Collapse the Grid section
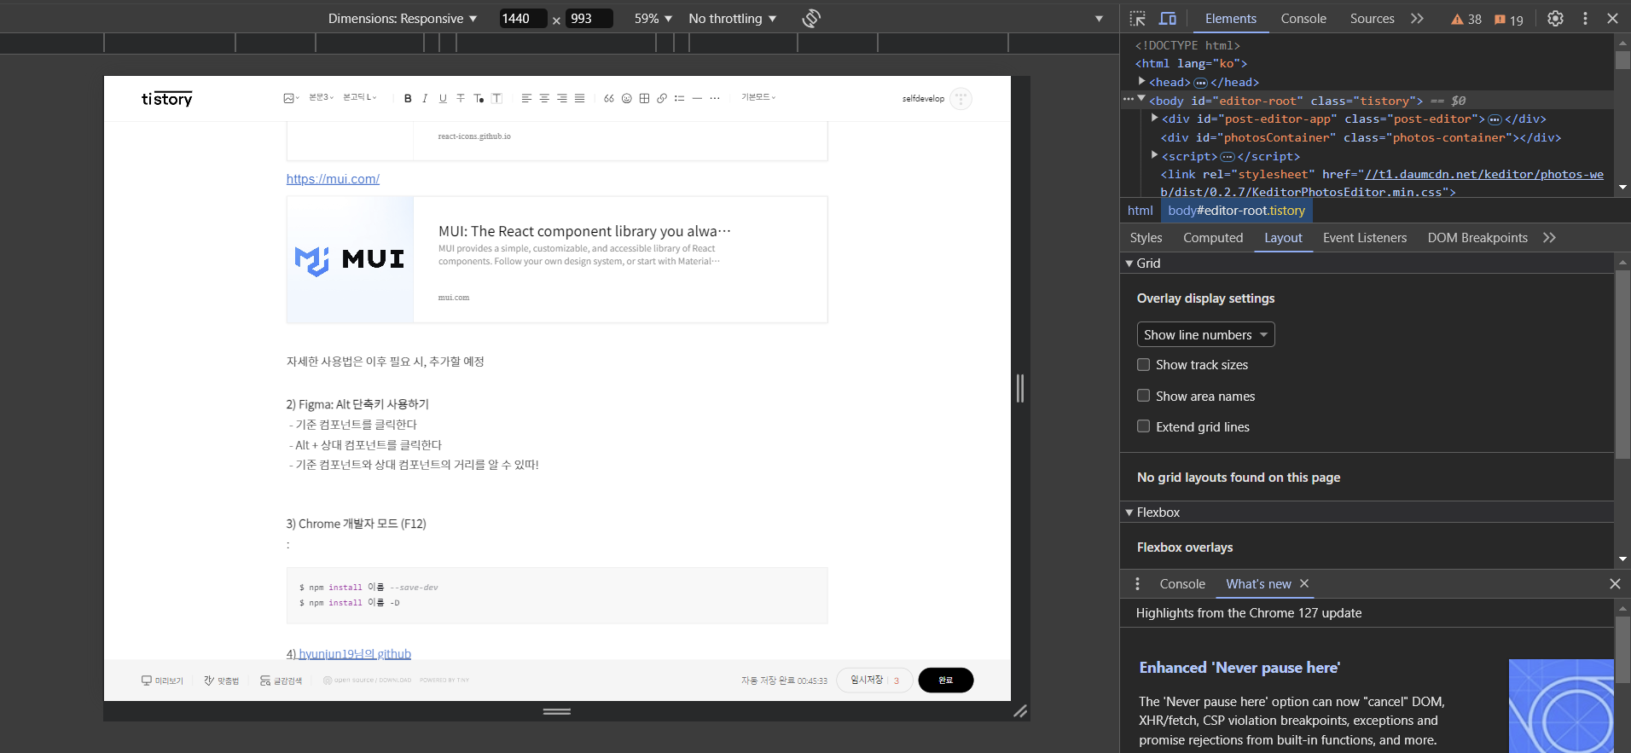The width and height of the screenshot is (1631, 753). pyautogui.click(x=1129, y=264)
